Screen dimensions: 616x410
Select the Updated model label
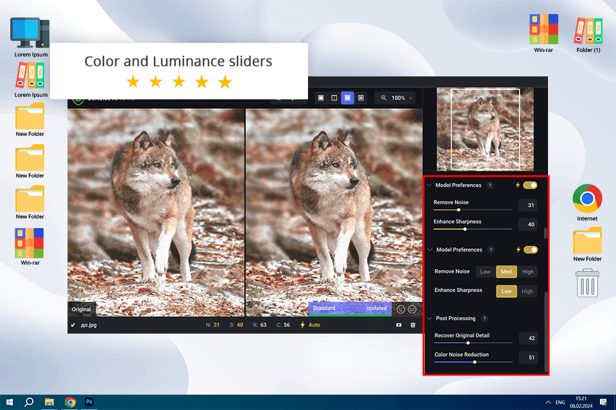click(377, 308)
